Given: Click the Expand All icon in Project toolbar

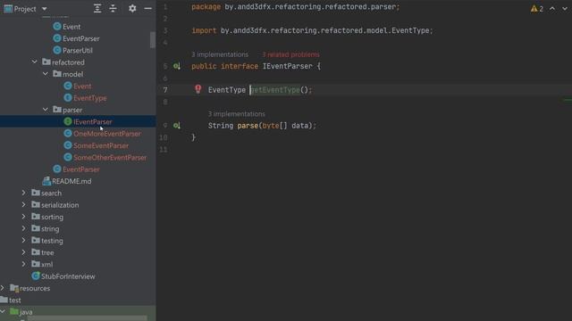Looking at the screenshot, I should point(97,8).
